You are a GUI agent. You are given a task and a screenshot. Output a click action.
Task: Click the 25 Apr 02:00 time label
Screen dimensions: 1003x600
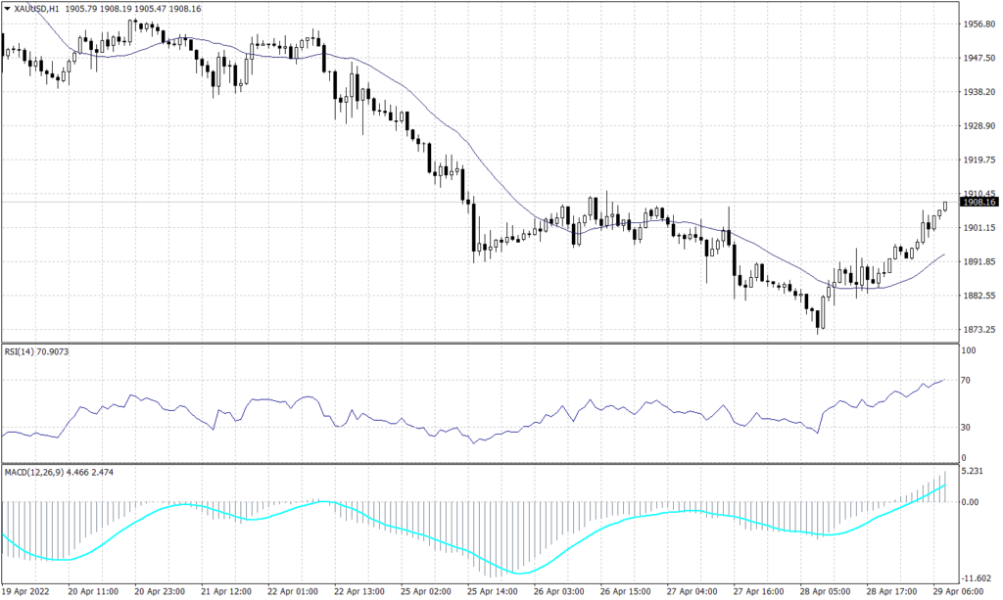[424, 592]
